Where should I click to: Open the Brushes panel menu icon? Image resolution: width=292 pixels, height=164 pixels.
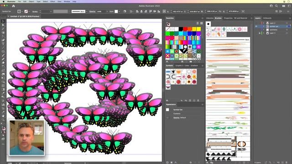(x=251, y=18)
